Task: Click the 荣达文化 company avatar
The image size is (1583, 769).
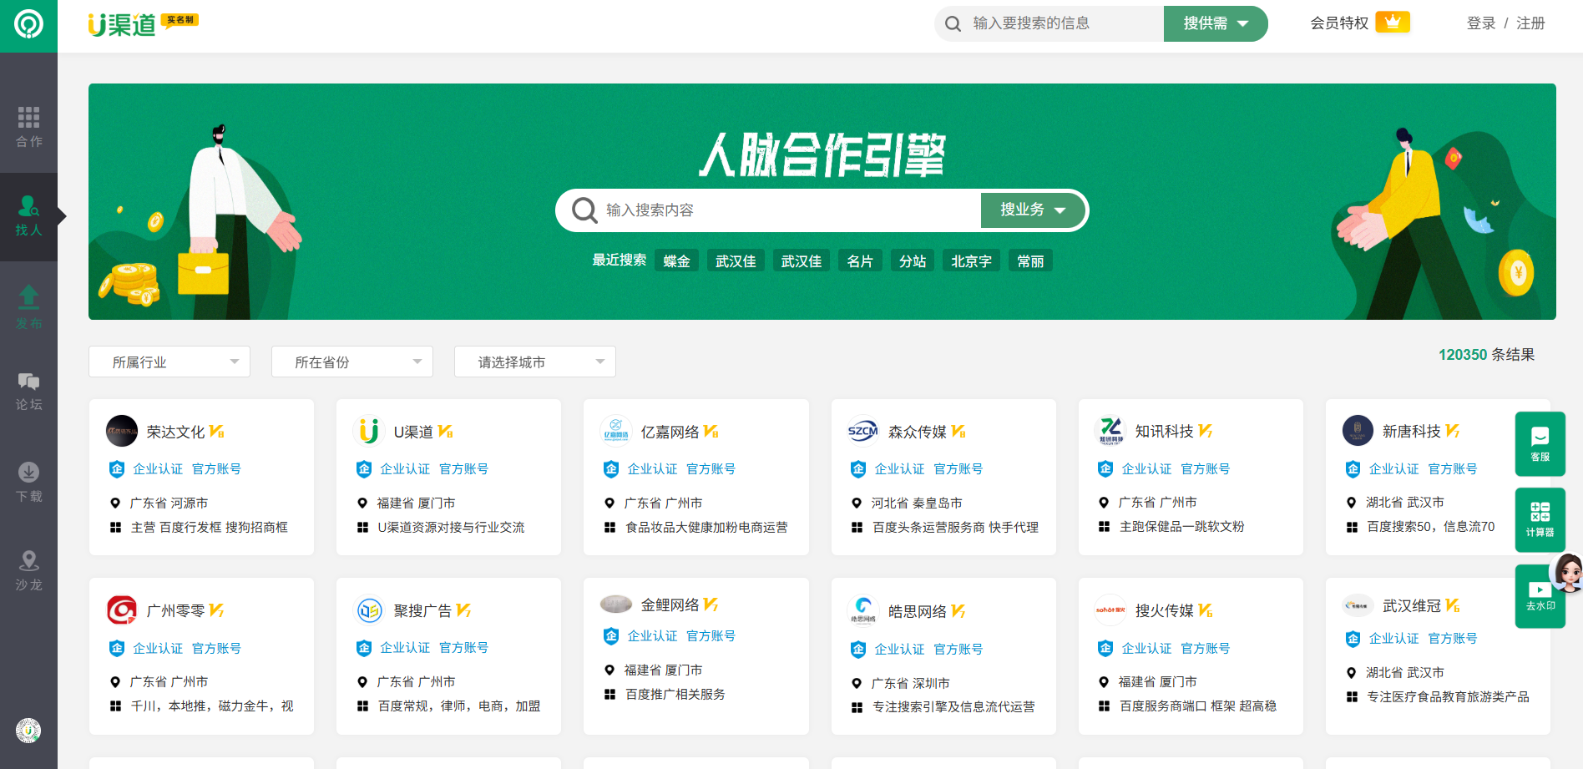Action: point(122,431)
